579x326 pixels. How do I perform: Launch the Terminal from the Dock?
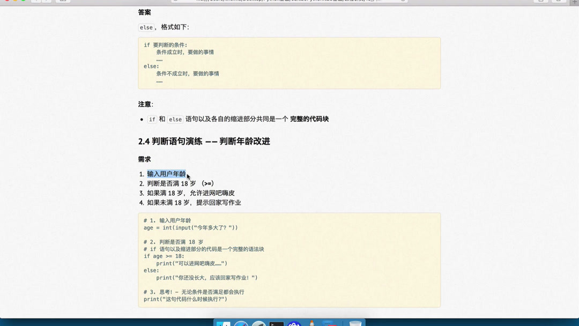click(278, 323)
